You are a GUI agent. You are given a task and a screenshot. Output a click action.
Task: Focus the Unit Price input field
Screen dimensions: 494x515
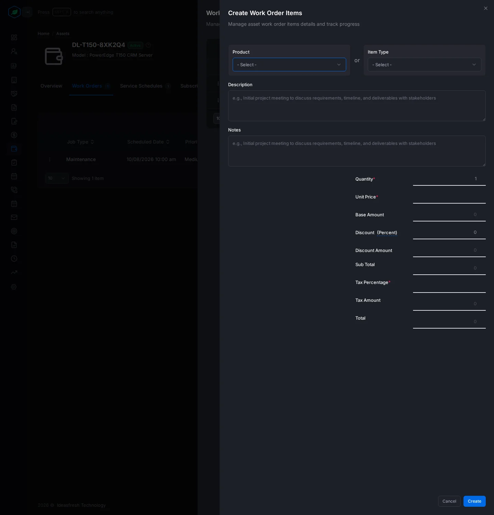click(x=449, y=197)
